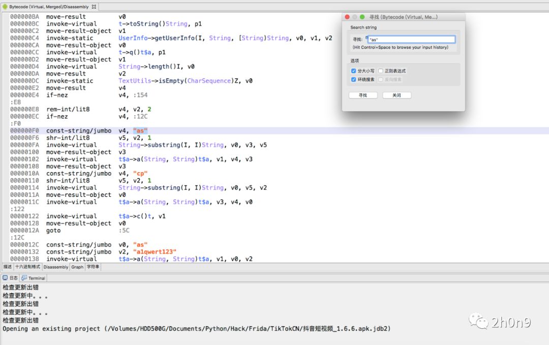
Task: Open the Graph tab
Action: (77, 267)
